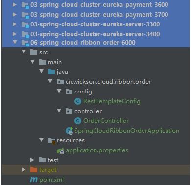Expand the eureka-payment-3600 module arrow
Image resolution: width=191 pixels, height=185 pixels.
pos(15,5)
